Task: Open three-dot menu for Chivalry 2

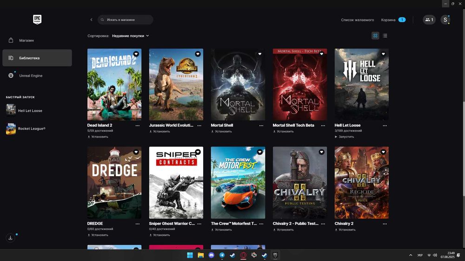Action: click(385, 224)
